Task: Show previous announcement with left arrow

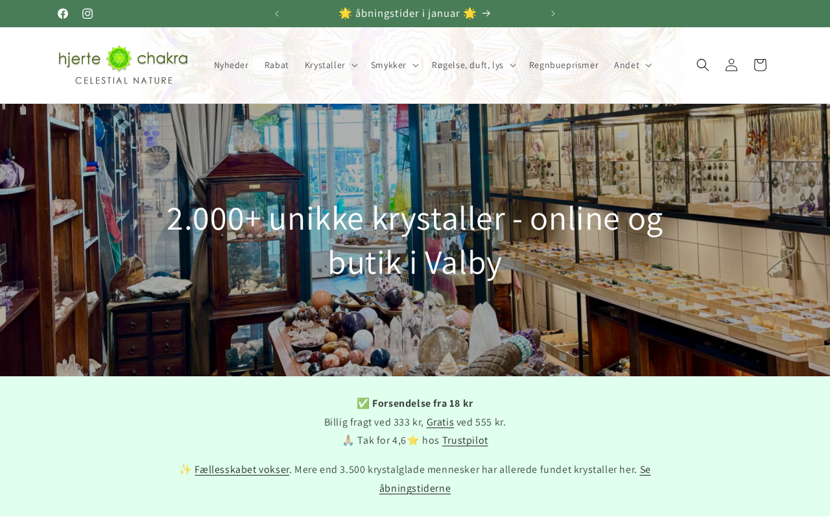Action: [277, 14]
